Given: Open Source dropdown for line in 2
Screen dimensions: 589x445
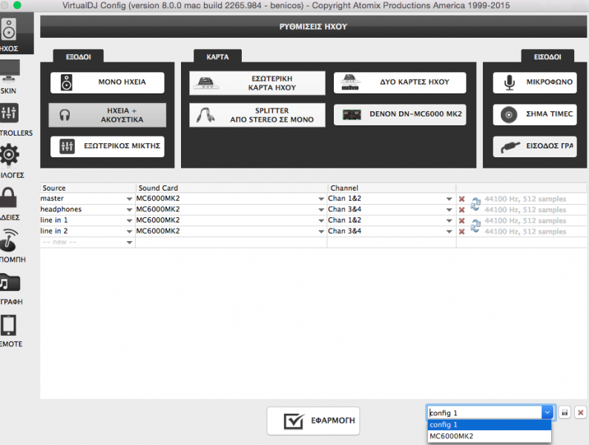Looking at the screenshot, I should 129,231.
